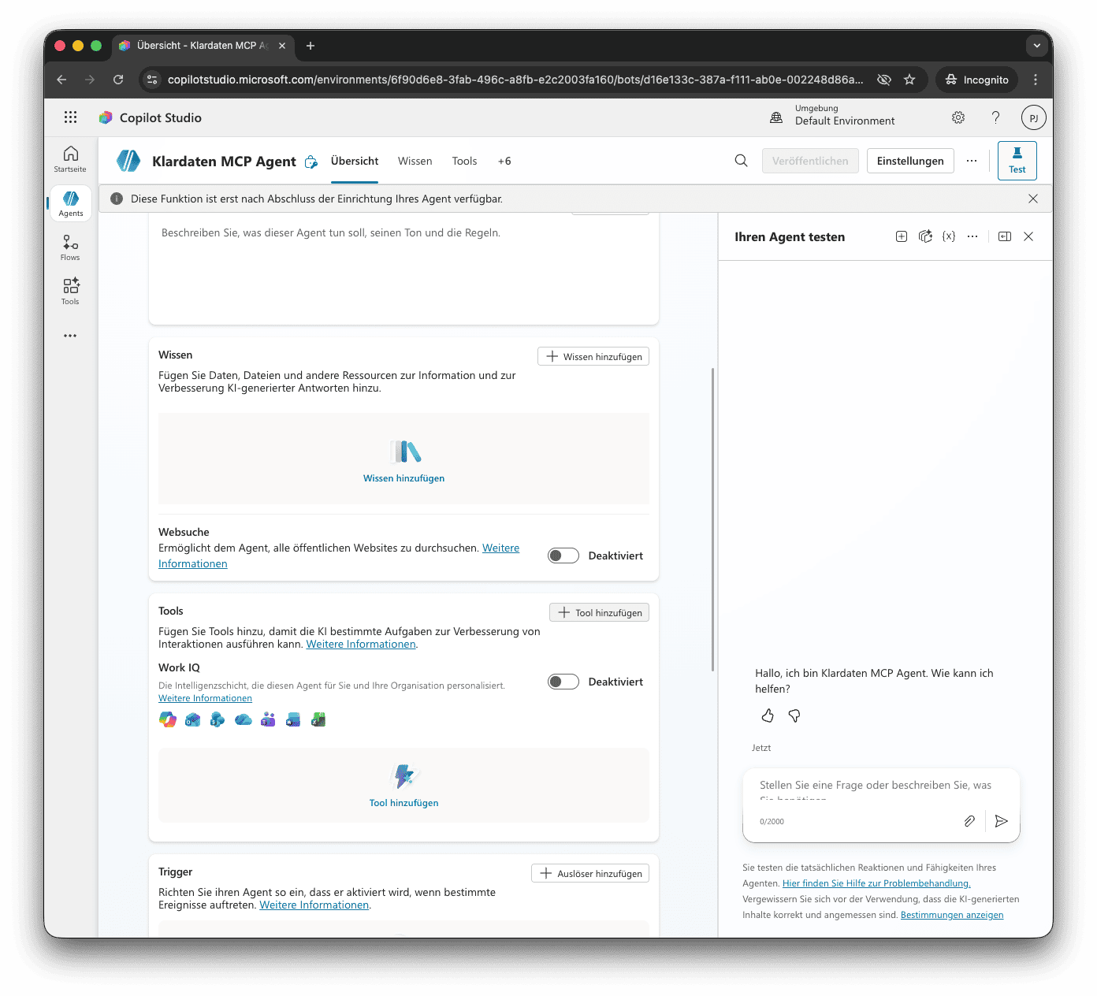Toggle the Websuche switch
1097x996 pixels.
pos(563,556)
